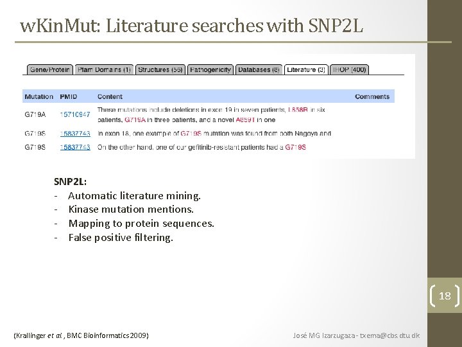Viewport: 462px width, 347px height.
Task: Click the Krallinger et al. citation
Action: click(81, 335)
